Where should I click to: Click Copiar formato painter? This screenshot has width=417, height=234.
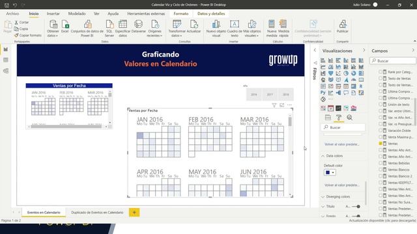pos(28,35)
